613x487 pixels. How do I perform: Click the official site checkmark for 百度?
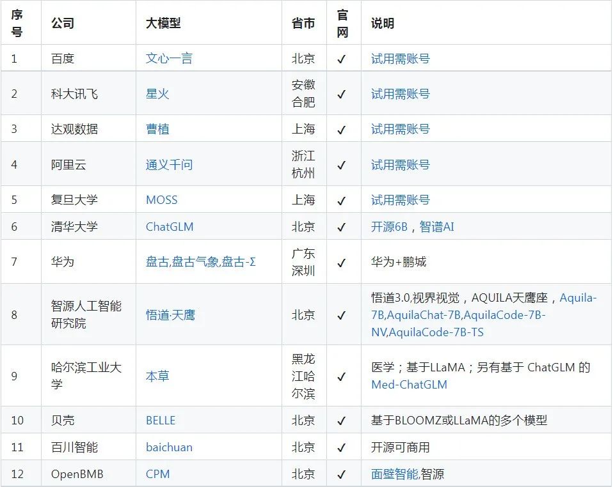pos(341,59)
